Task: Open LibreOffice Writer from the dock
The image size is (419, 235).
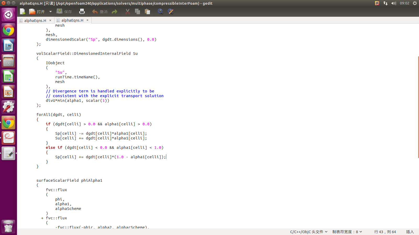Action: pyautogui.click(x=8, y=46)
